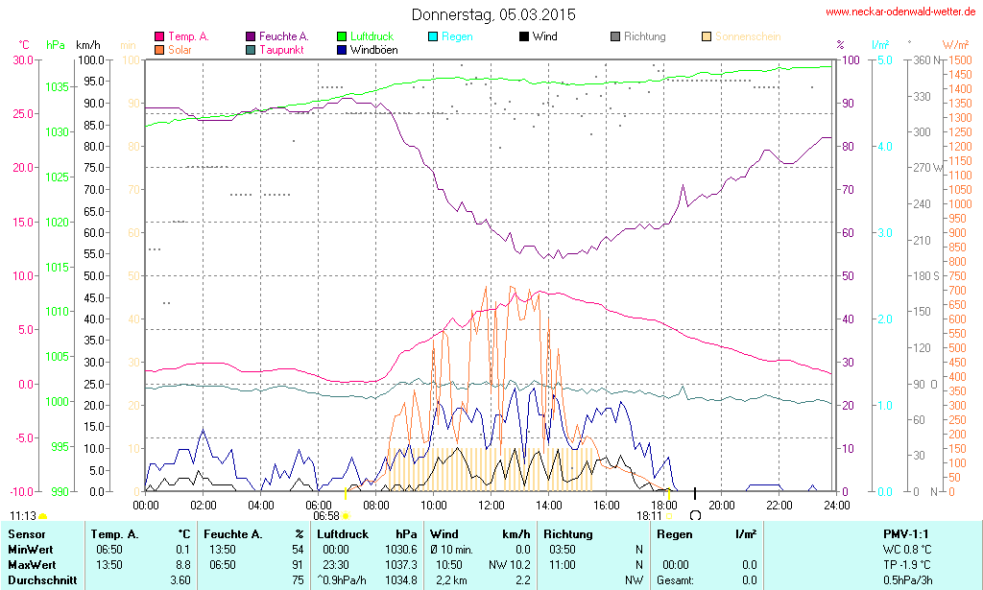Image resolution: width=983 pixels, height=590 pixels.
Task: Select the Durchschnitt row label
Action: pyautogui.click(x=38, y=579)
